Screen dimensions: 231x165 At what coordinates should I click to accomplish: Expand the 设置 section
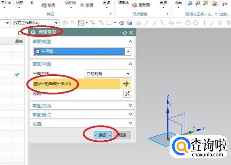tap(82, 124)
